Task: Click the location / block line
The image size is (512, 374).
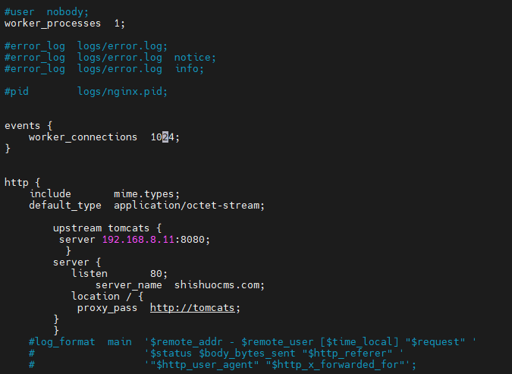Action: point(107,297)
